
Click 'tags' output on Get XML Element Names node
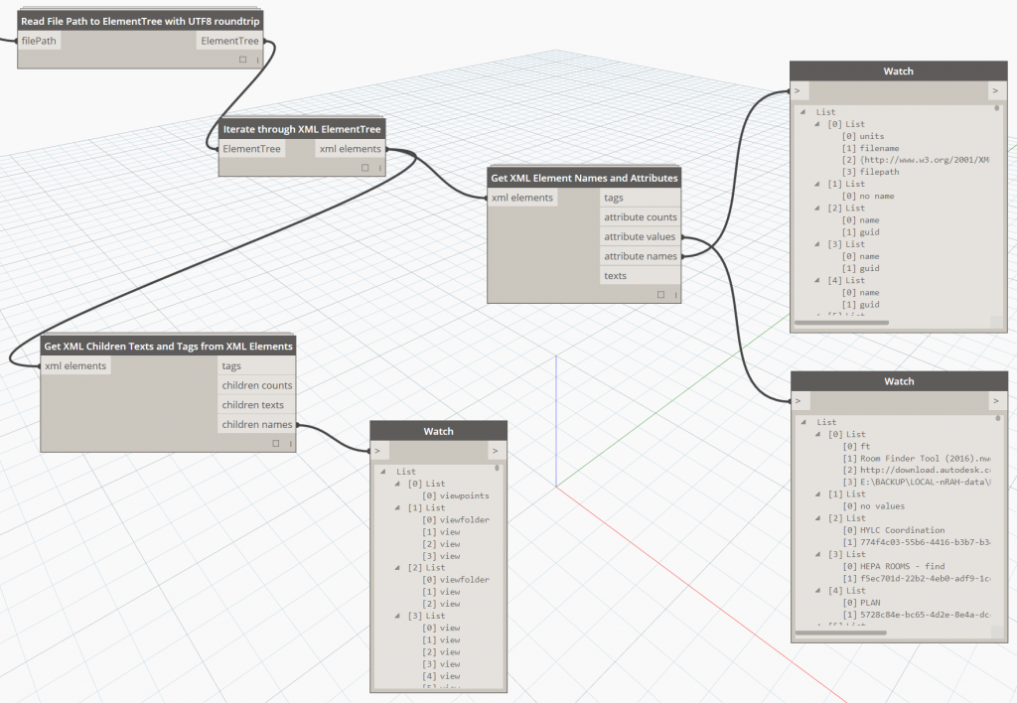point(641,198)
